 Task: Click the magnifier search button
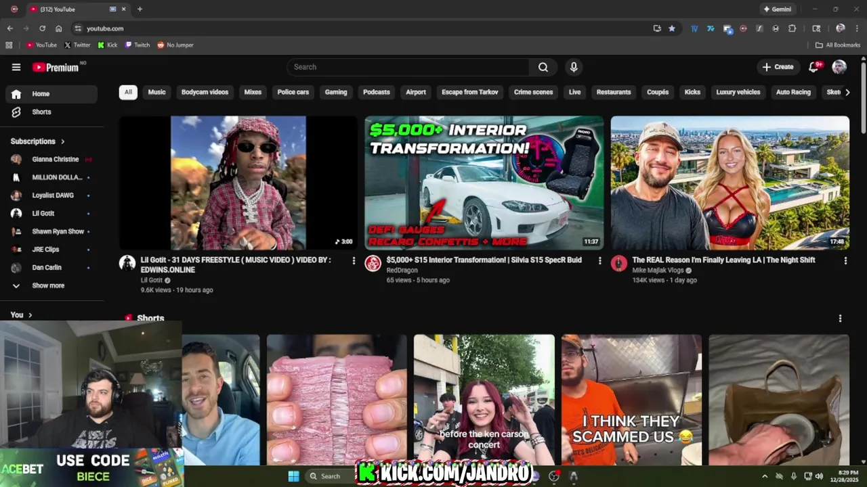pos(543,67)
